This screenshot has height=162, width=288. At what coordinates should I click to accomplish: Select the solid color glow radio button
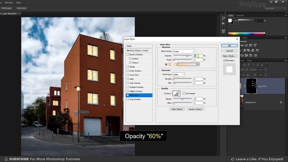coord(166,64)
